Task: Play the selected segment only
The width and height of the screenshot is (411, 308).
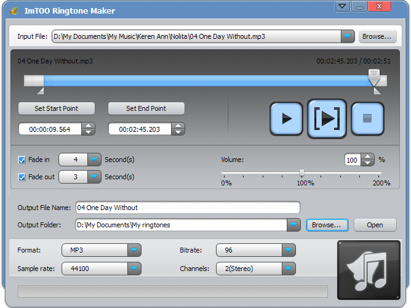Action: click(x=327, y=119)
